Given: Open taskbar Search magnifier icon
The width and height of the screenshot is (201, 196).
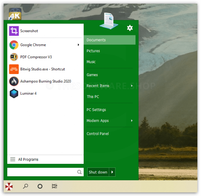Looking at the screenshot, I should click(x=25, y=186).
